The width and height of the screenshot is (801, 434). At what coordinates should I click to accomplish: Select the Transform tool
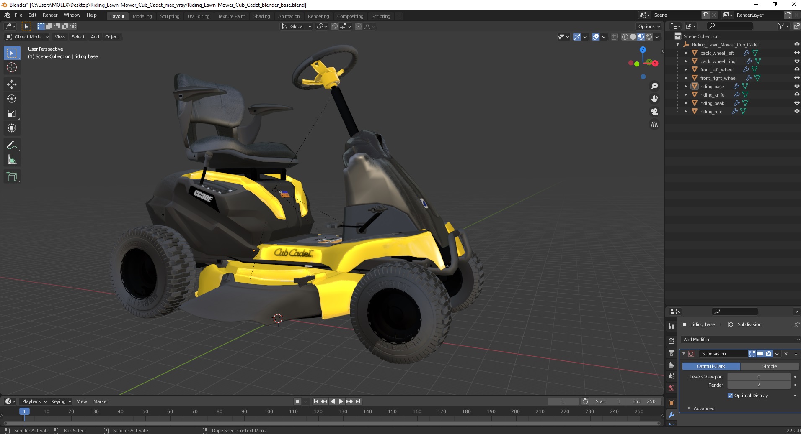tap(12, 128)
